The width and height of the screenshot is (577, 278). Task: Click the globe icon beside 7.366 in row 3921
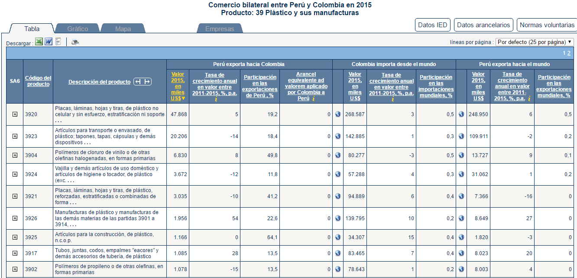coord(461,196)
